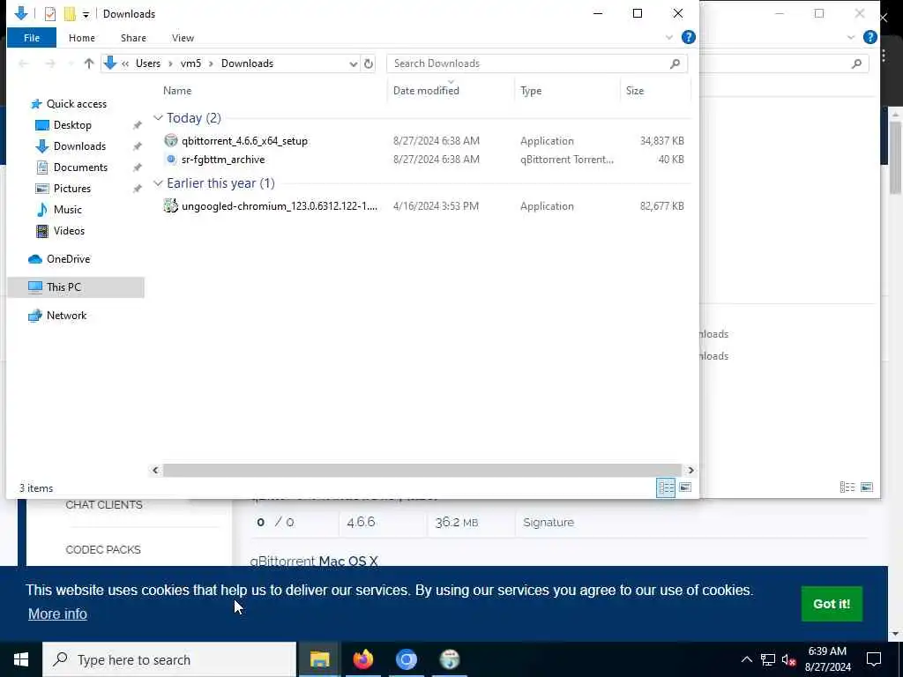
Task: Click the New folder quick access toolbar icon
Action: [70, 14]
